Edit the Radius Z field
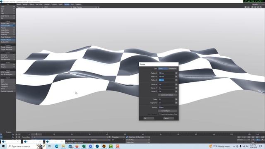Viewport: 265px width, 149px height. 166,80
